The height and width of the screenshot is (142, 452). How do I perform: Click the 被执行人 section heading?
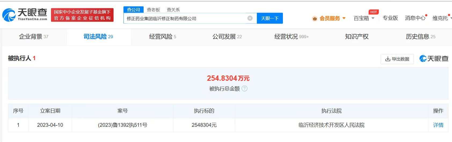pos(21,58)
